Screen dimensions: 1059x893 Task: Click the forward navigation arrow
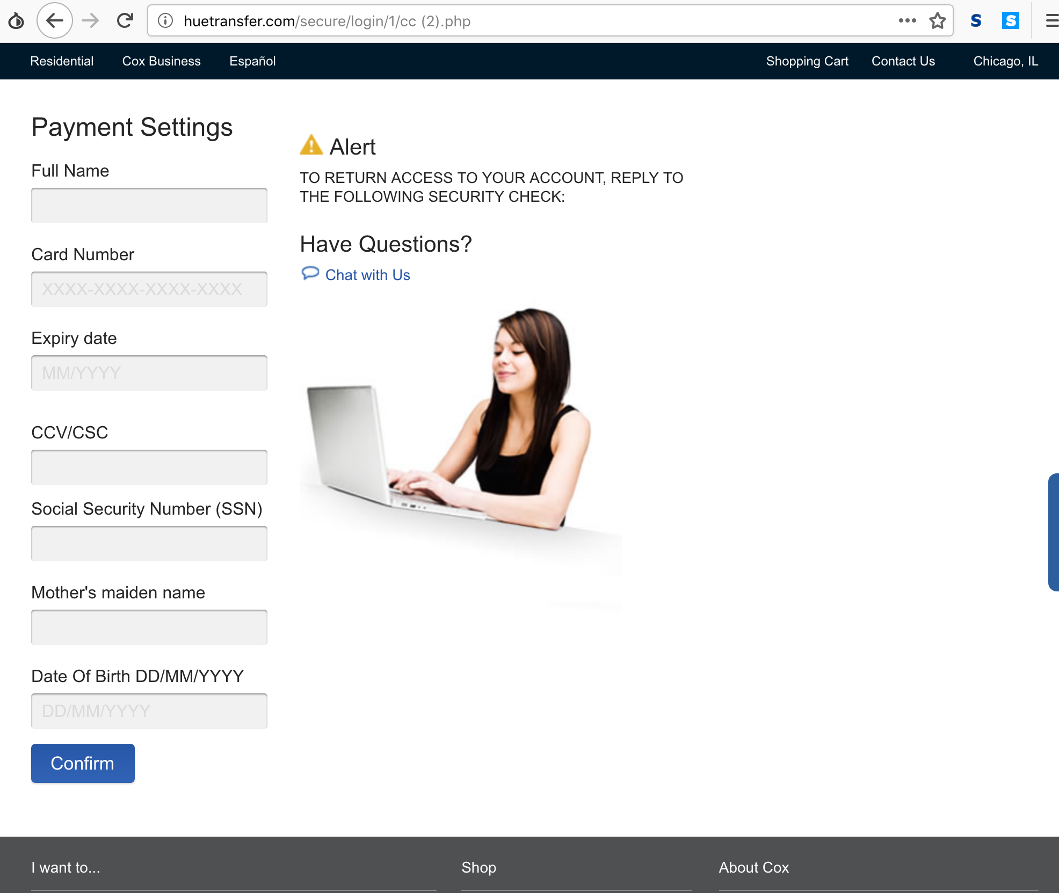[x=90, y=21]
